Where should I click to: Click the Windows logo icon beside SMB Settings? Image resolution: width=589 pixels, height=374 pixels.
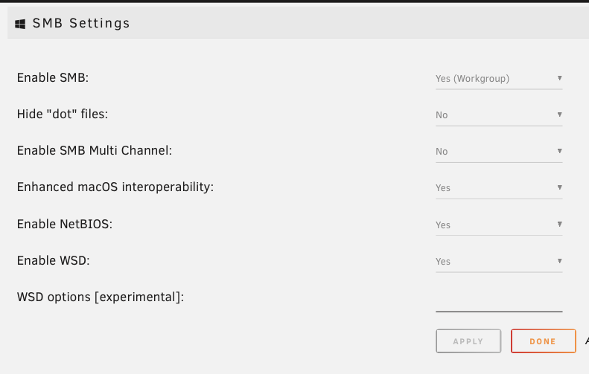click(20, 24)
